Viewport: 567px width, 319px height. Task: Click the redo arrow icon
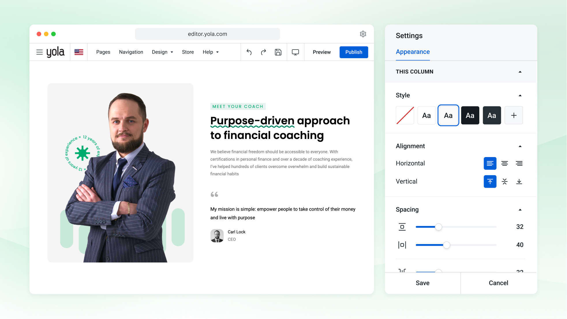pyautogui.click(x=263, y=52)
